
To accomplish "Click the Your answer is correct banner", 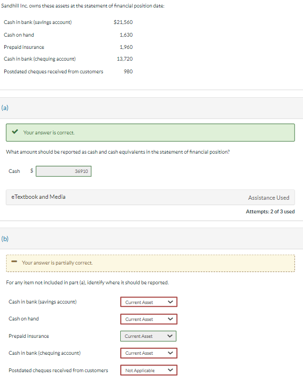I will 150,132.
